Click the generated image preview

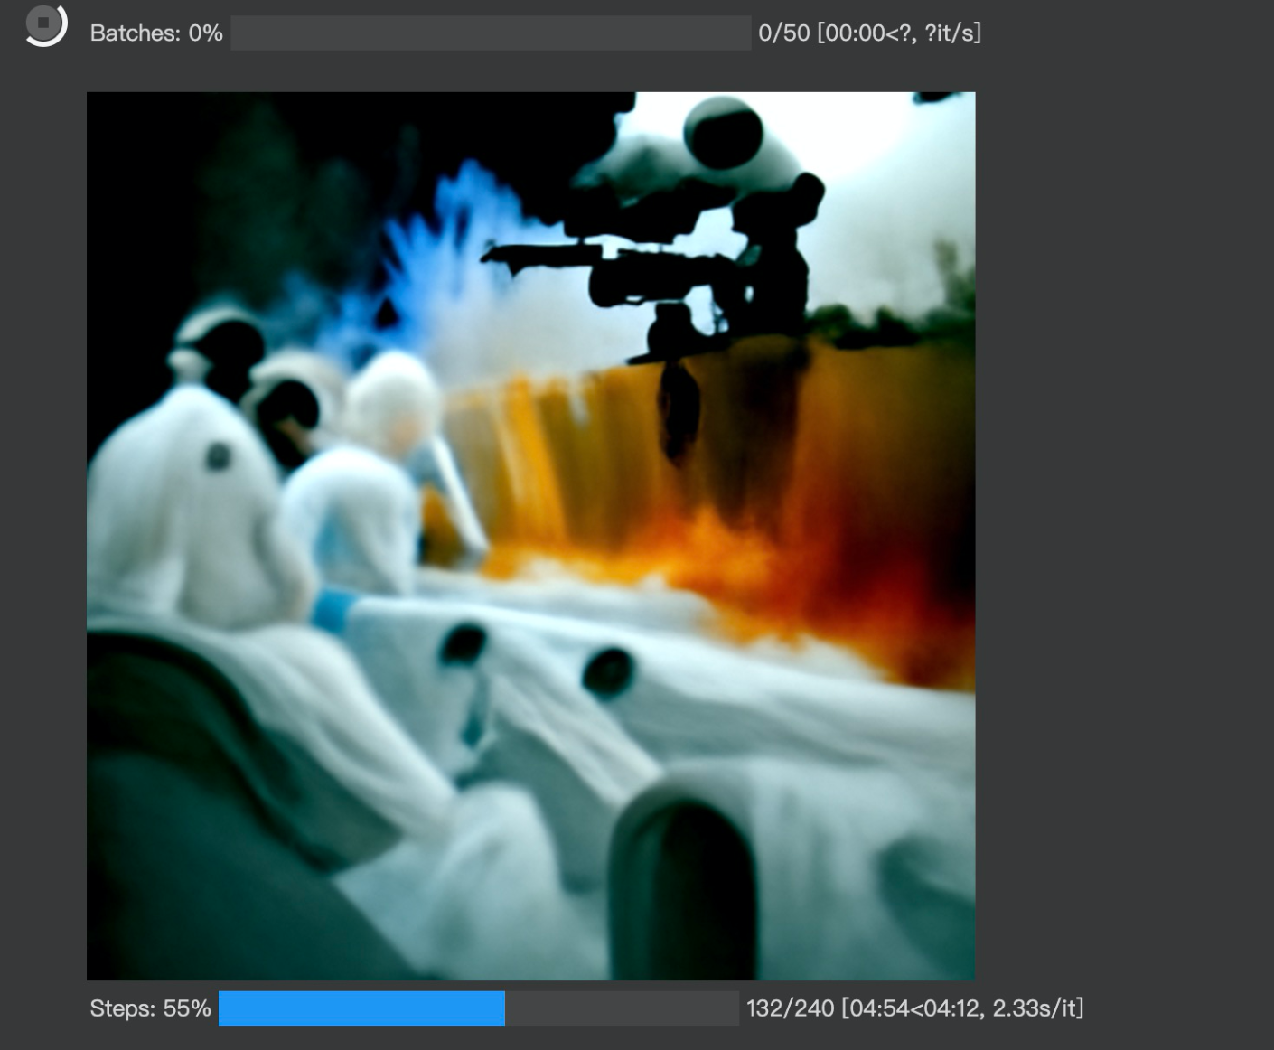pyautogui.click(x=530, y=536)
